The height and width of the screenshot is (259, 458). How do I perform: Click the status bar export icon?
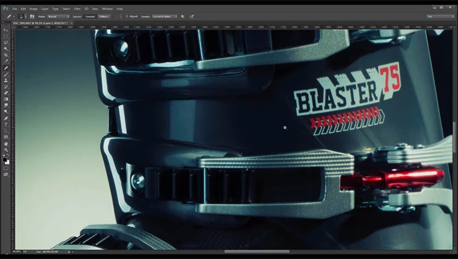tap(25, 252)
